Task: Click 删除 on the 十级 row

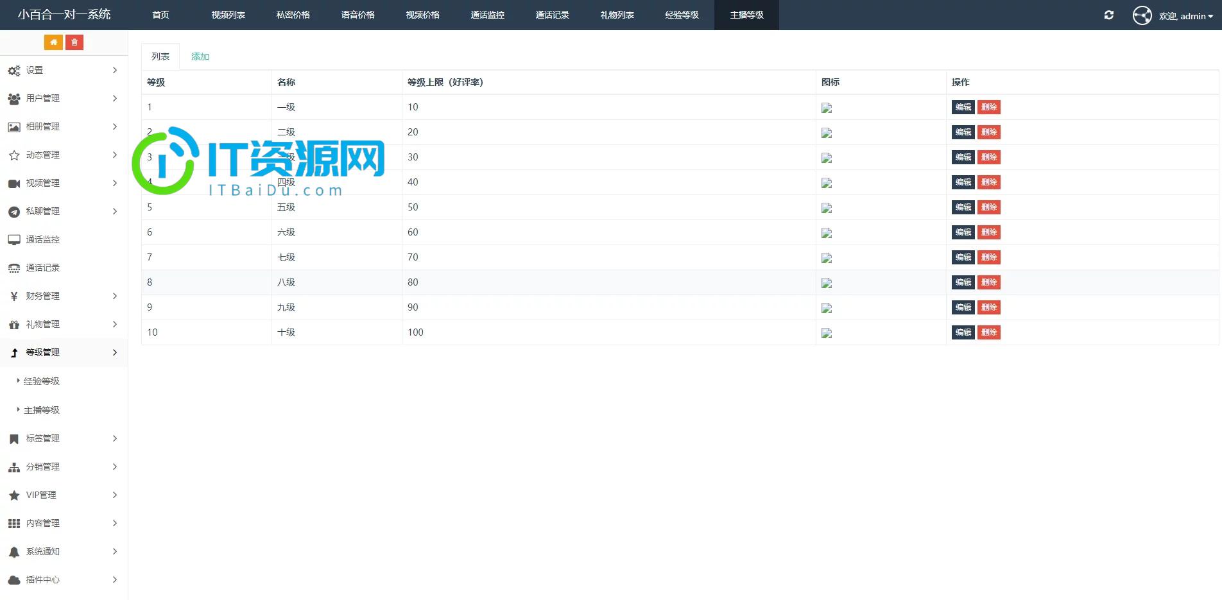Action: click(x=989, y=332)
